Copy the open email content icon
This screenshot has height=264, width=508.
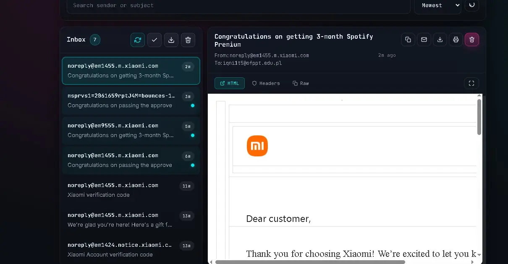[x=408, y=40]
